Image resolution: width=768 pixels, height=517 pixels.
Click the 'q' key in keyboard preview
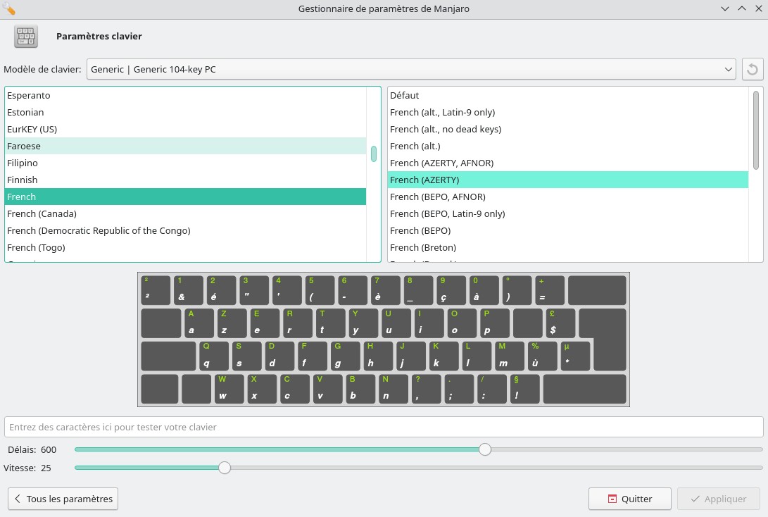click(x=213, y=356)
